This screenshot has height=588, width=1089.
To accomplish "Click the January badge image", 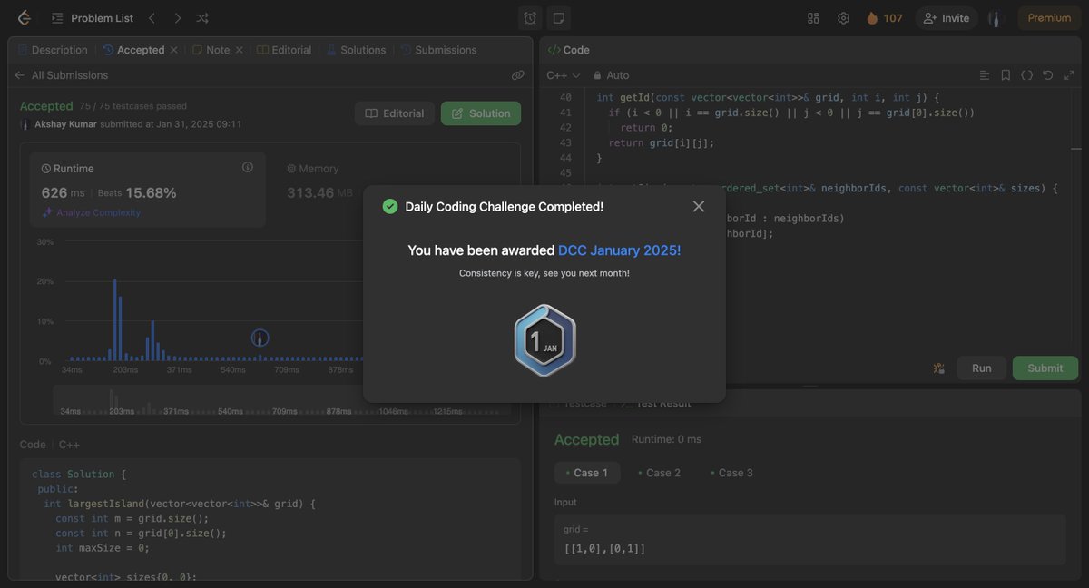I will [544, 341].
